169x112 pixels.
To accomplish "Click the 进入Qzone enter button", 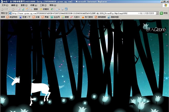I will (x=154, y=28).
